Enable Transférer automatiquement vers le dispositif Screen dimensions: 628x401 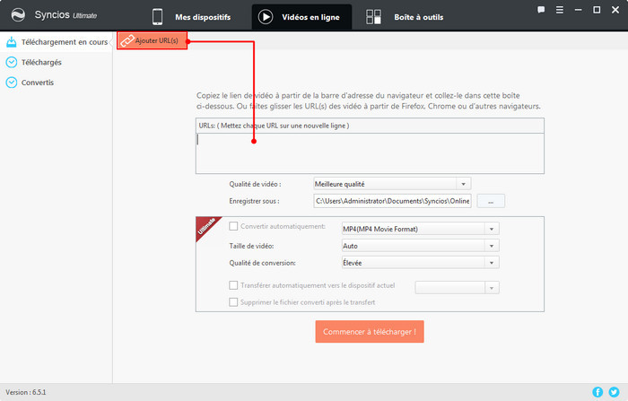(233, 285)
